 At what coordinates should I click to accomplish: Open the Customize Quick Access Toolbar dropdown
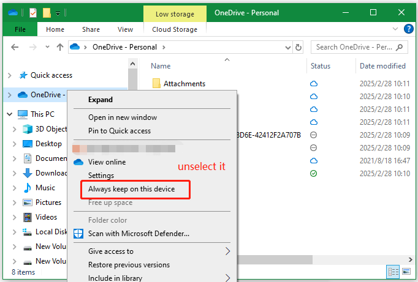pyautogui.click(x=58, y=13)
